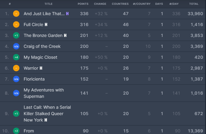Open the And Just Like That... title

(x=44, y=14)
